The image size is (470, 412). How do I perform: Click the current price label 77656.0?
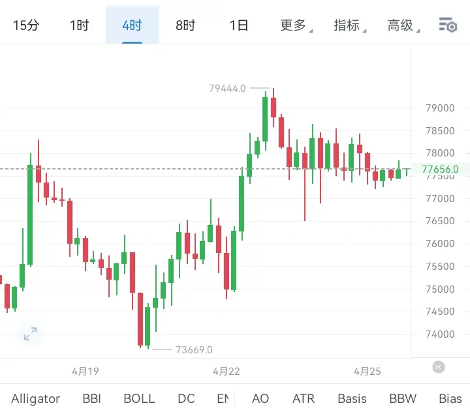[440, 169]
